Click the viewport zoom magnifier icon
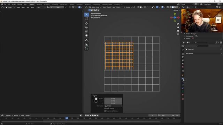Image resolution: width=223 pixels, height=125 pixels. tap(178, 24)
